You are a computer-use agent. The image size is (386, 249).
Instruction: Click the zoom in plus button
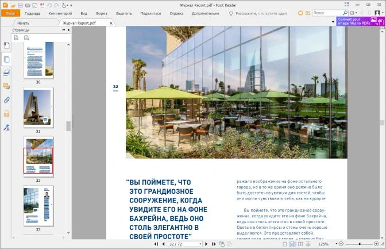pyautogui.click(x=376, y=244)
